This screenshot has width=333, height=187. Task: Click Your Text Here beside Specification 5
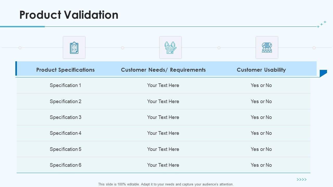163,149
